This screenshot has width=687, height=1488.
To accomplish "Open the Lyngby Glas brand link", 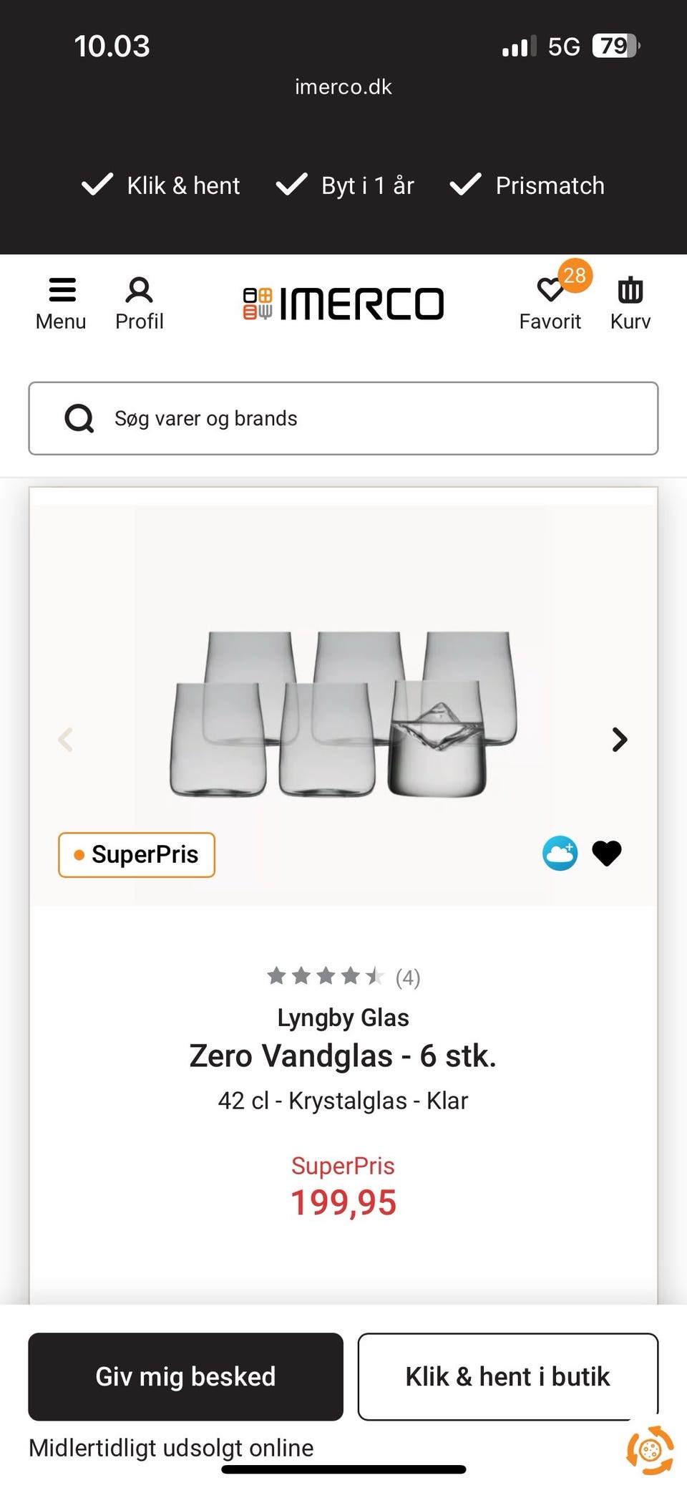I will tap(343, 1018).
